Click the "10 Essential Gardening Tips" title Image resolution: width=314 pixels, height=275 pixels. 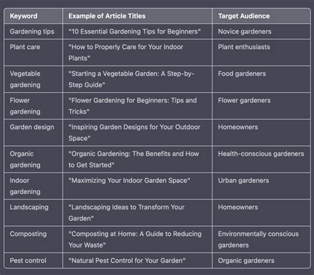click(134, 32)
